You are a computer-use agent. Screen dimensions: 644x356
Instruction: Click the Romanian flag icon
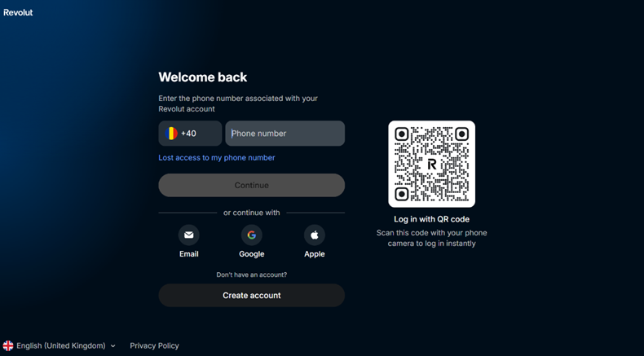tap(171, 134)
